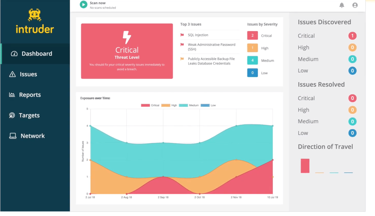Click the 'Exposure over Time' chart title

coord(95,98)
